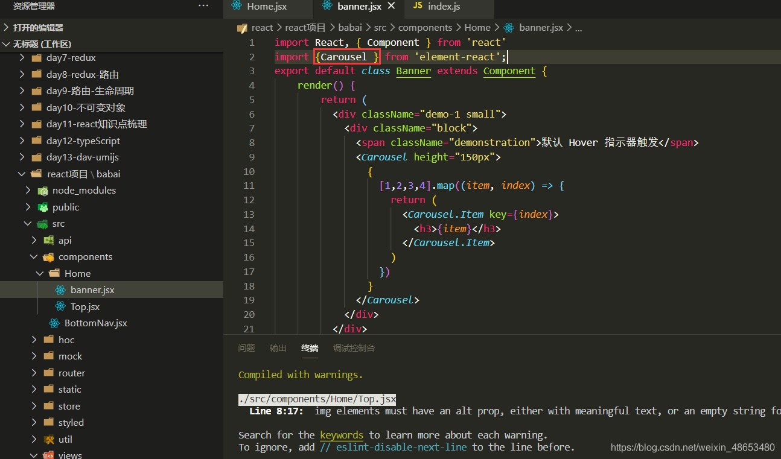
Task: Open the 调试控制台 debug console tab
Action: click(x=354, y=348)
